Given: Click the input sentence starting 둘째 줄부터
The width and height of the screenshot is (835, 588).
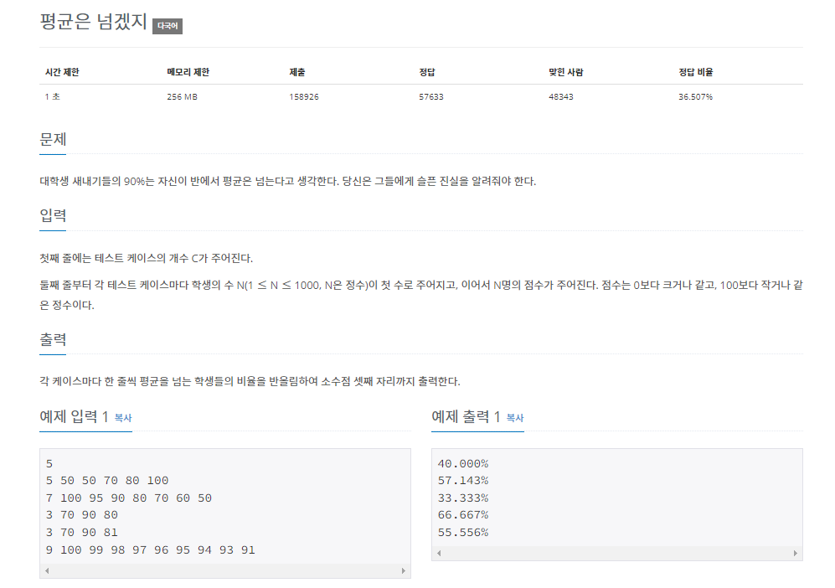Looking at the screenshot, I should pos(420,295).
